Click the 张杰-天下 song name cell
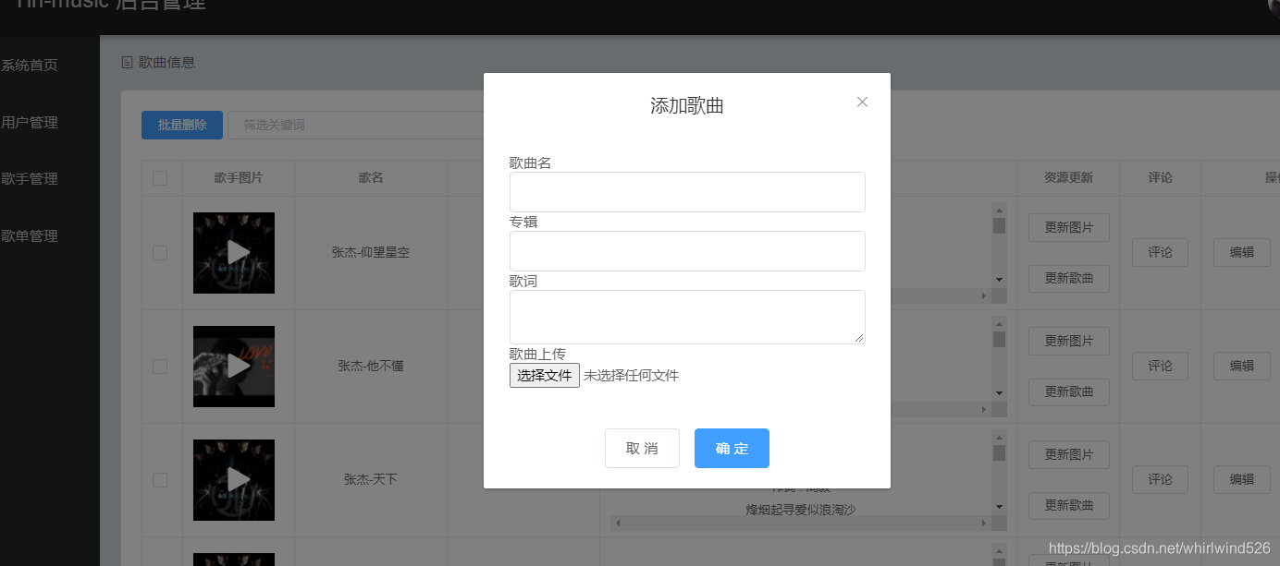Screen dimensions: 1280x566 pyautogui.click(x=371, y=479)
